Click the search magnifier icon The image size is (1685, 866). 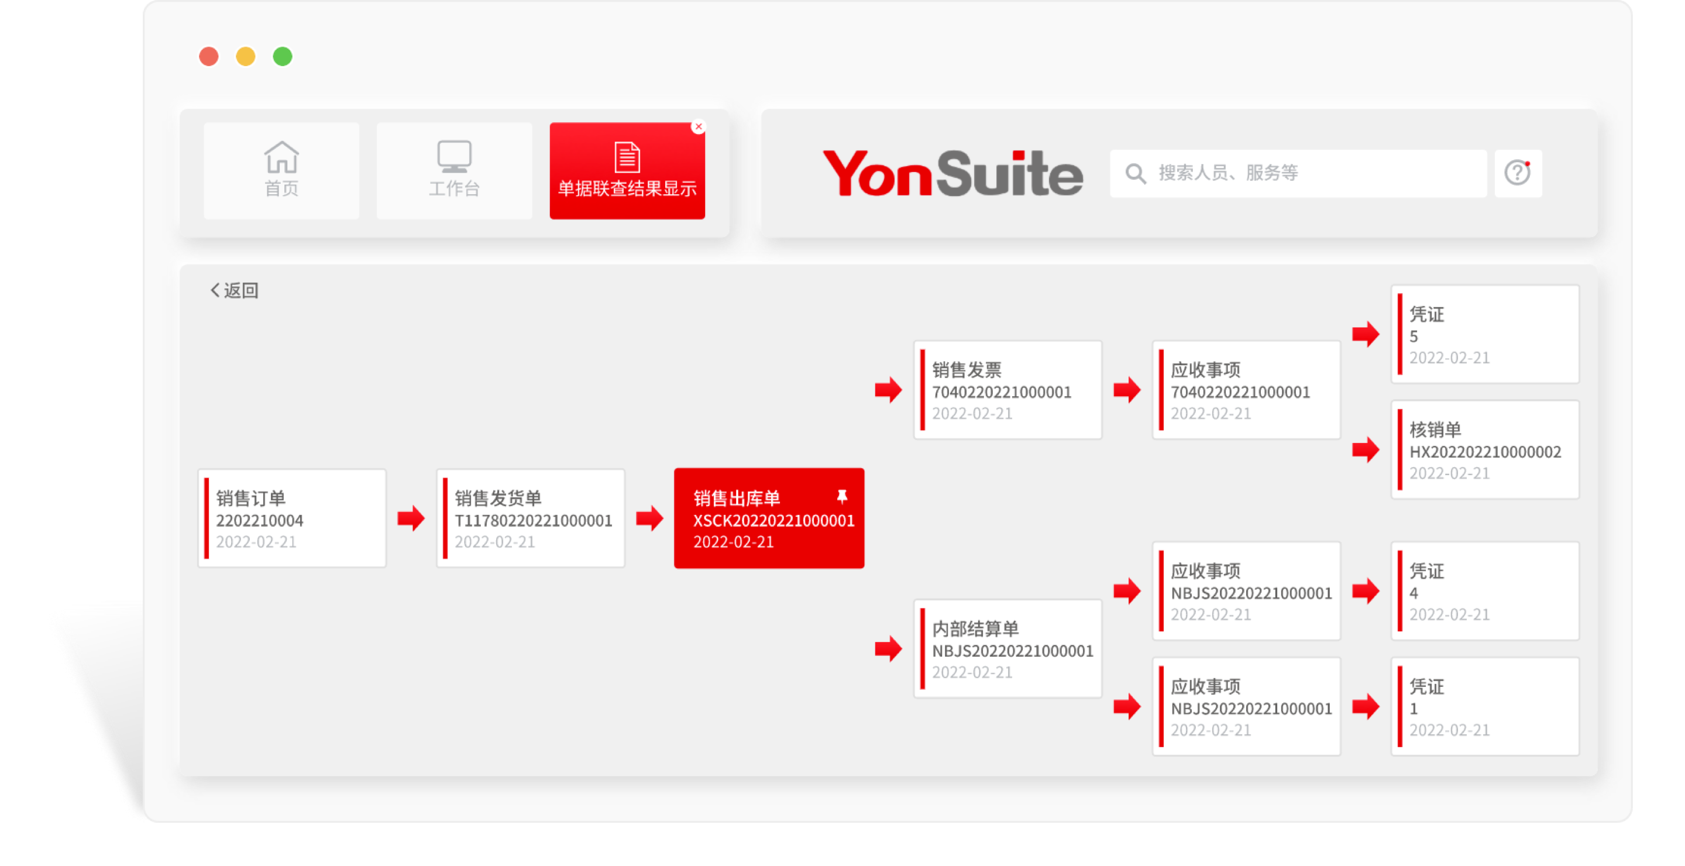1135,173
